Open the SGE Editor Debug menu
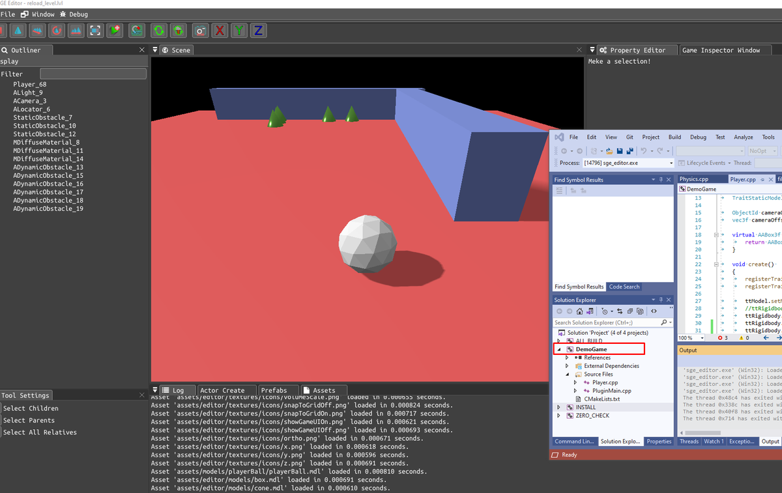Screen dimensions: 782x493 click(x=73, y=14)
